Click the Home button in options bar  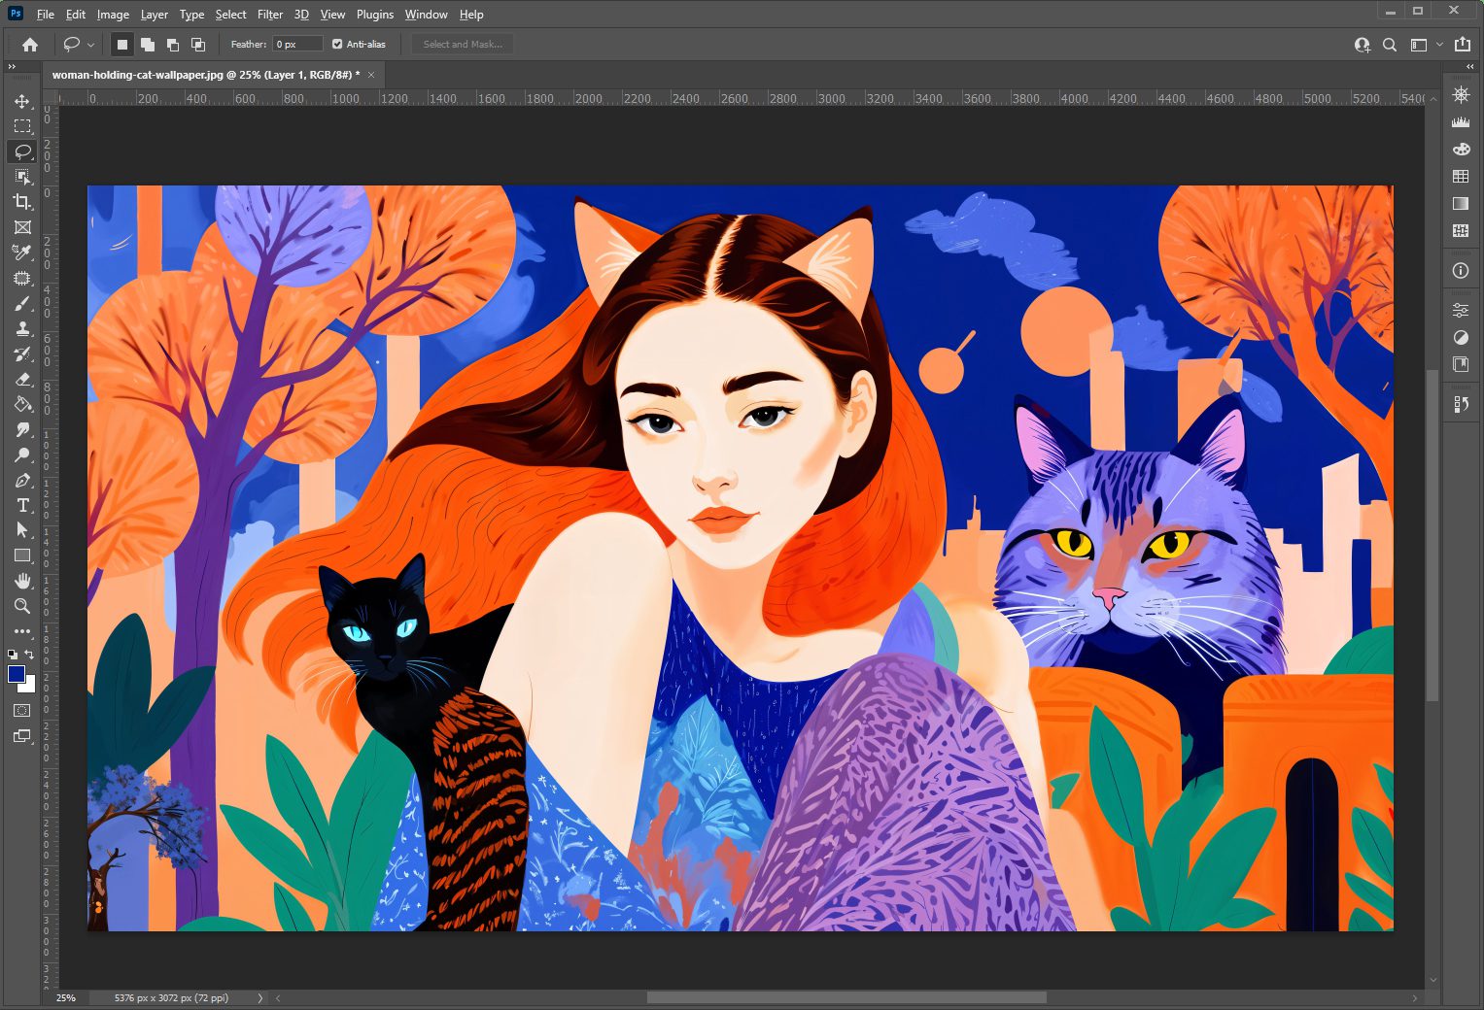(30, 45)
